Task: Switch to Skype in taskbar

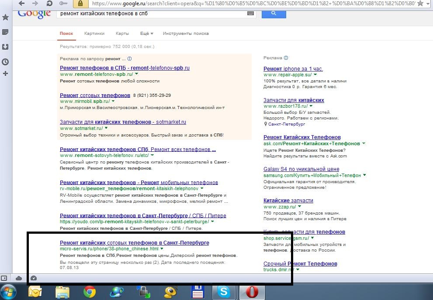Action: tap(224, 292)
